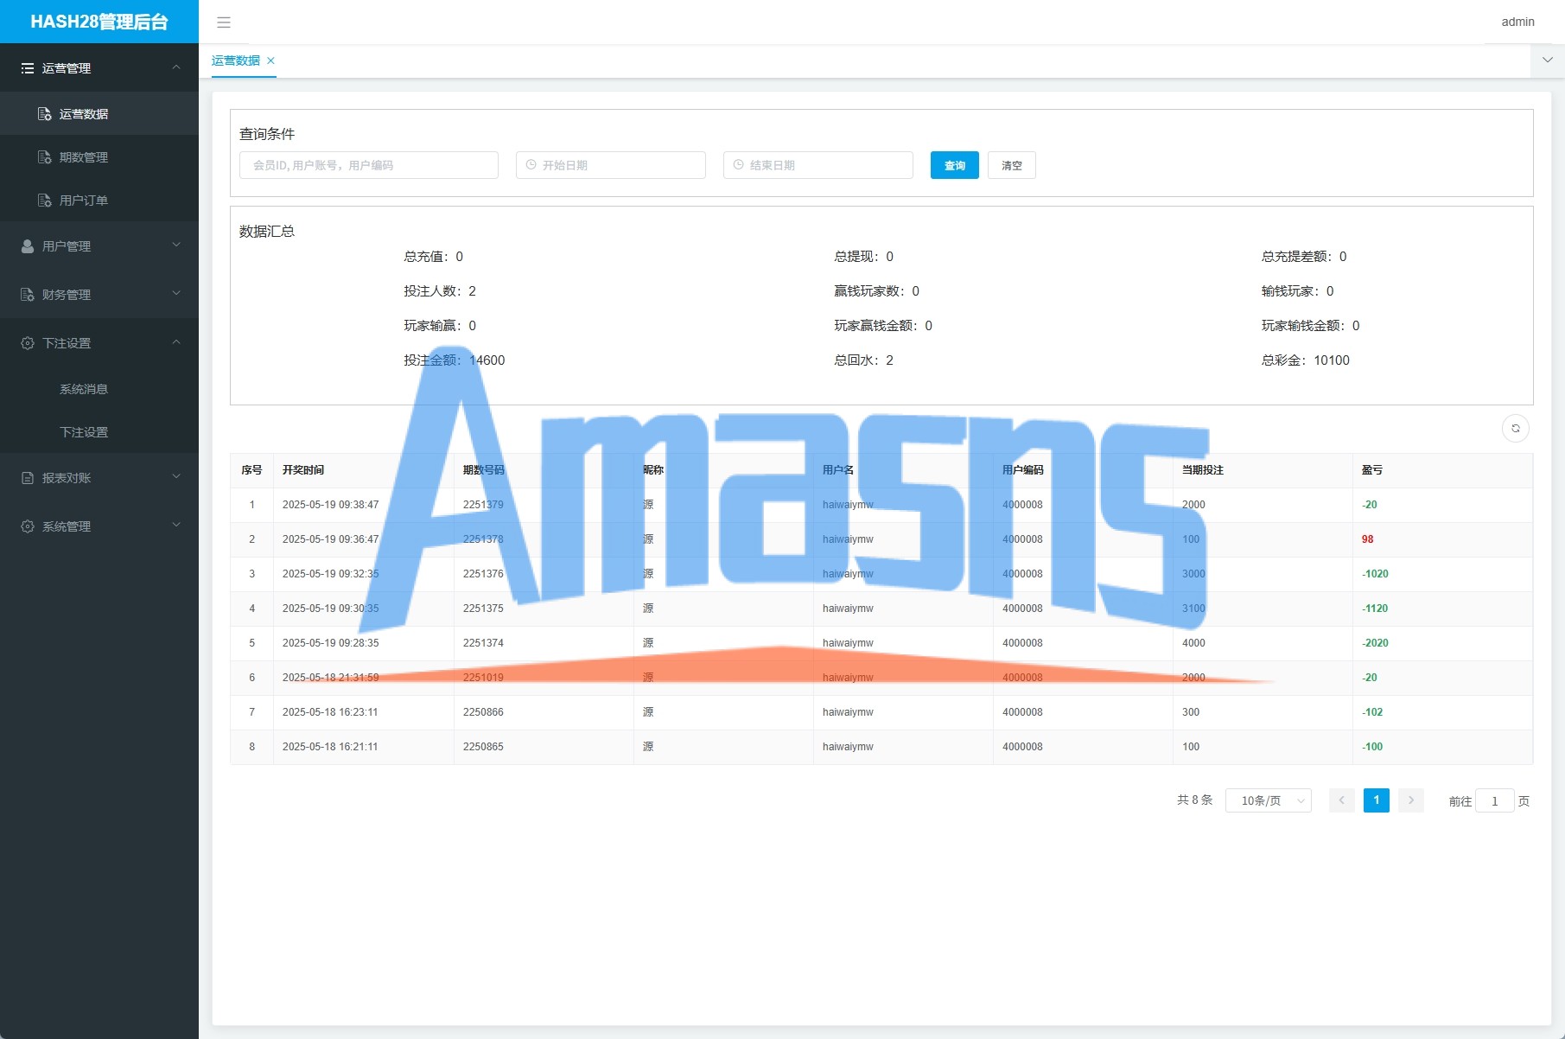Image resolution: width=1565 pixels, height=1039 pixels.
Task: Click period number 2250865
Action: click(483, 747)
